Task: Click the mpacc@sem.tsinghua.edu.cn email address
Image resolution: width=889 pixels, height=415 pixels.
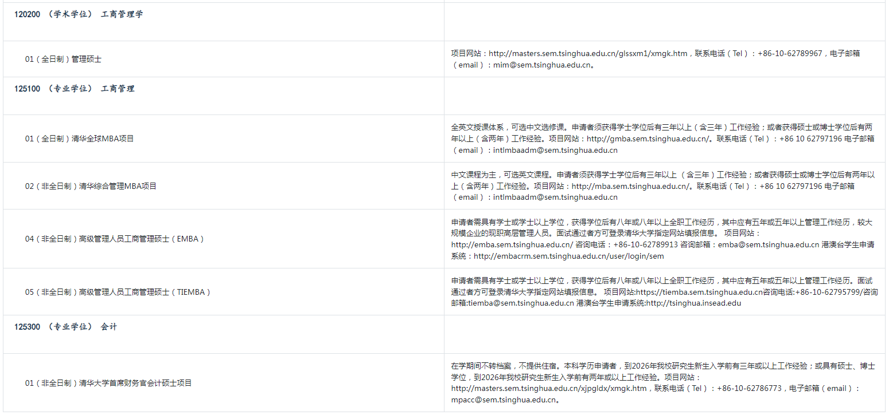Action: (503, 400)
